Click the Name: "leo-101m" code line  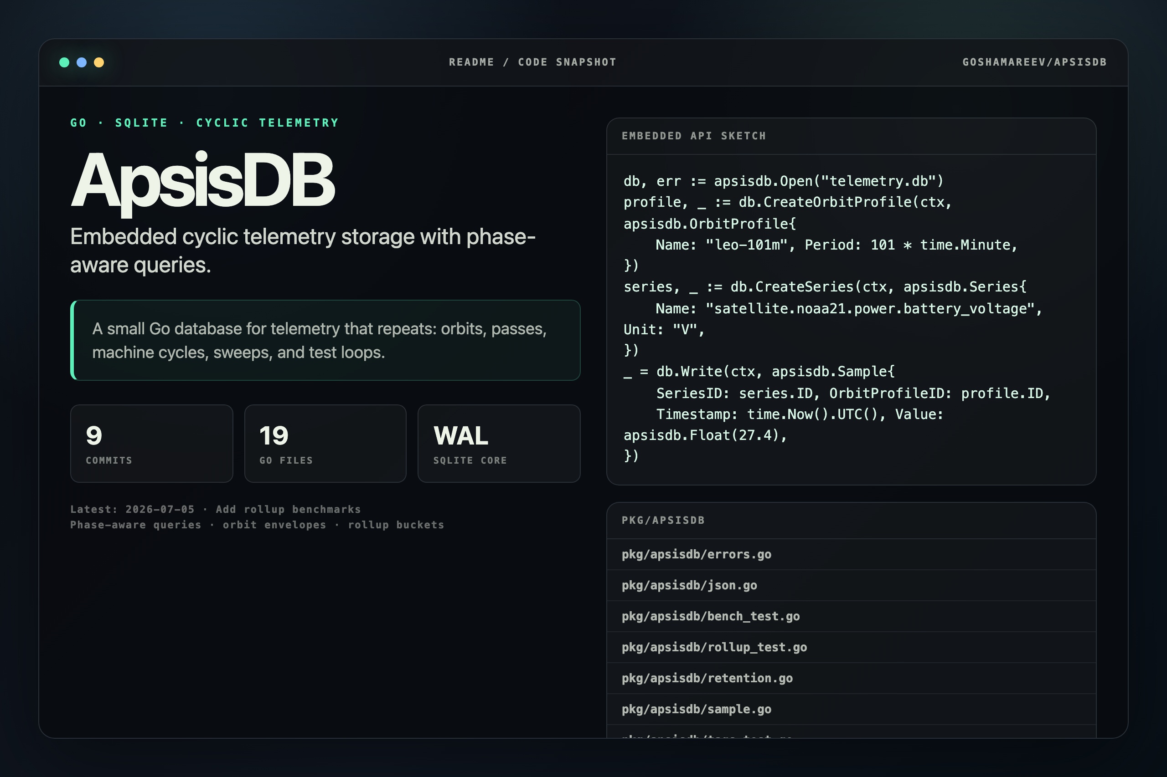[x=836, y=245]
